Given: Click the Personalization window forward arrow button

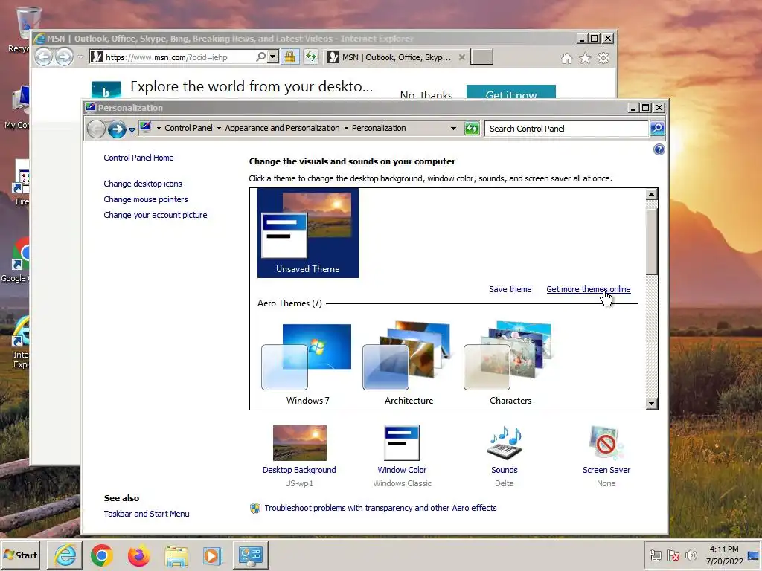Looking at the screenshot, I should point(117,129).
